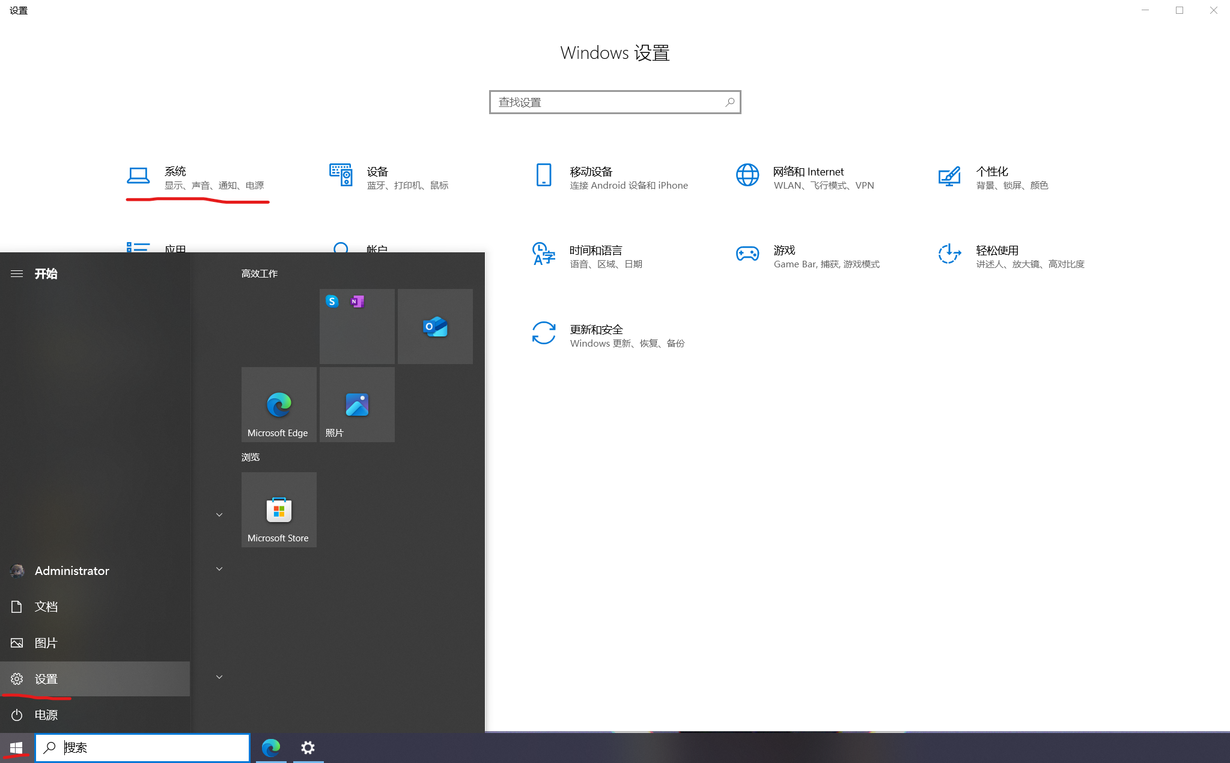Toggle the 开始 hamburger menu
This screenshot has height=763, width=1230.
tap(17, 274)
